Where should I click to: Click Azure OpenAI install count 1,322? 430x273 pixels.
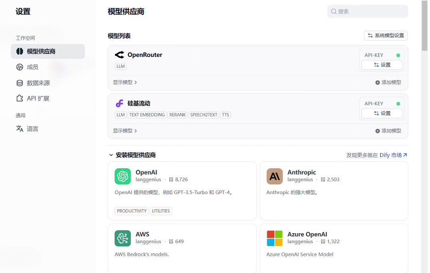click(330, 242)
